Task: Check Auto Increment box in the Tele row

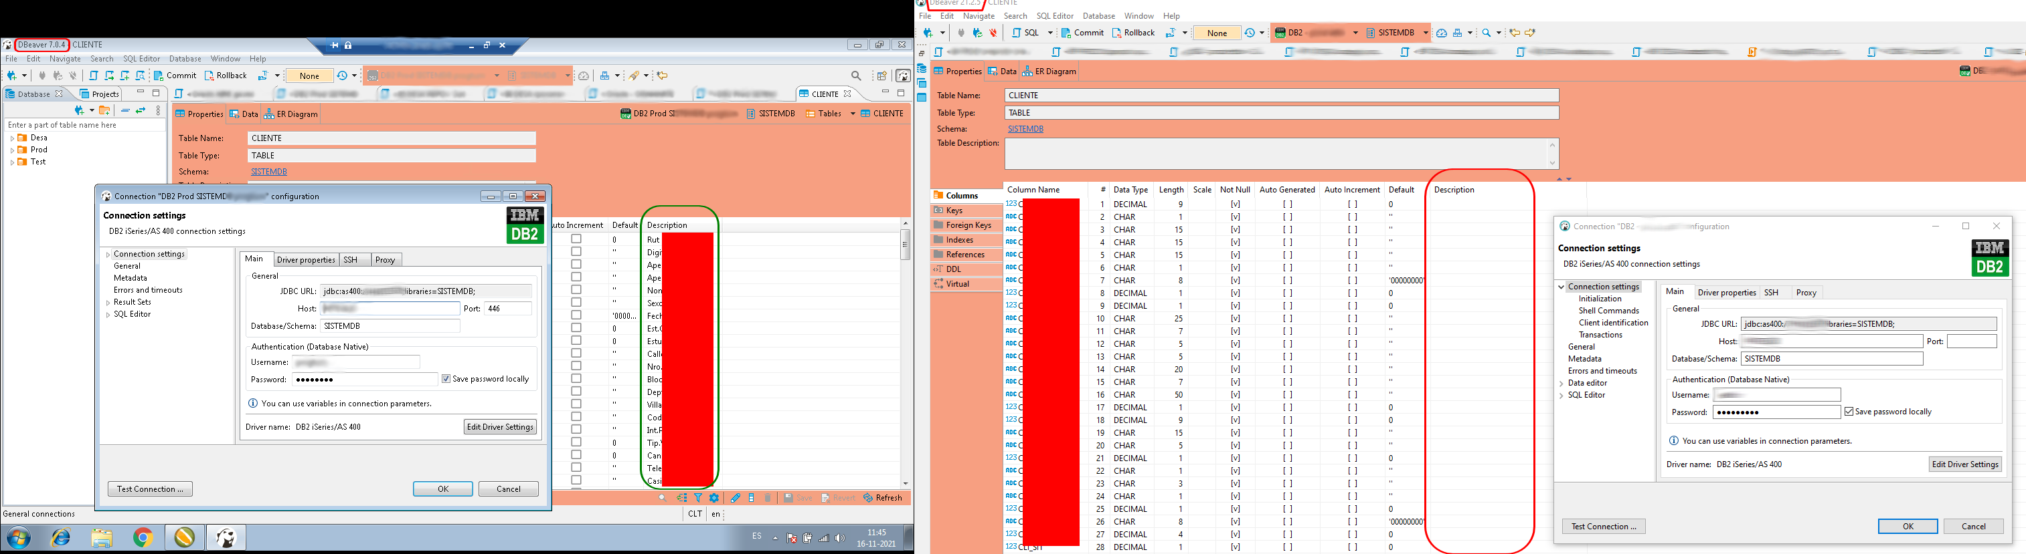Action: tap(576, 468)
